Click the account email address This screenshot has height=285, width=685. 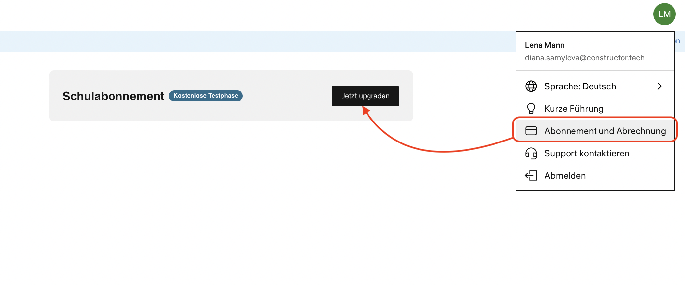[x=584, y=58]
